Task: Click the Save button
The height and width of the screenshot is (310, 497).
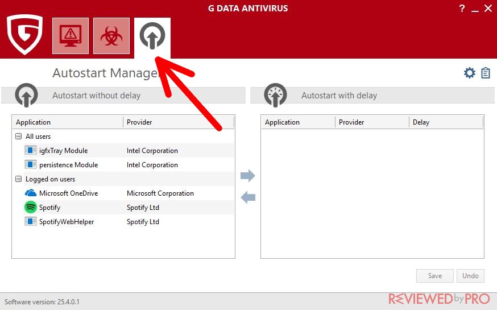Action: coord(435,276)
